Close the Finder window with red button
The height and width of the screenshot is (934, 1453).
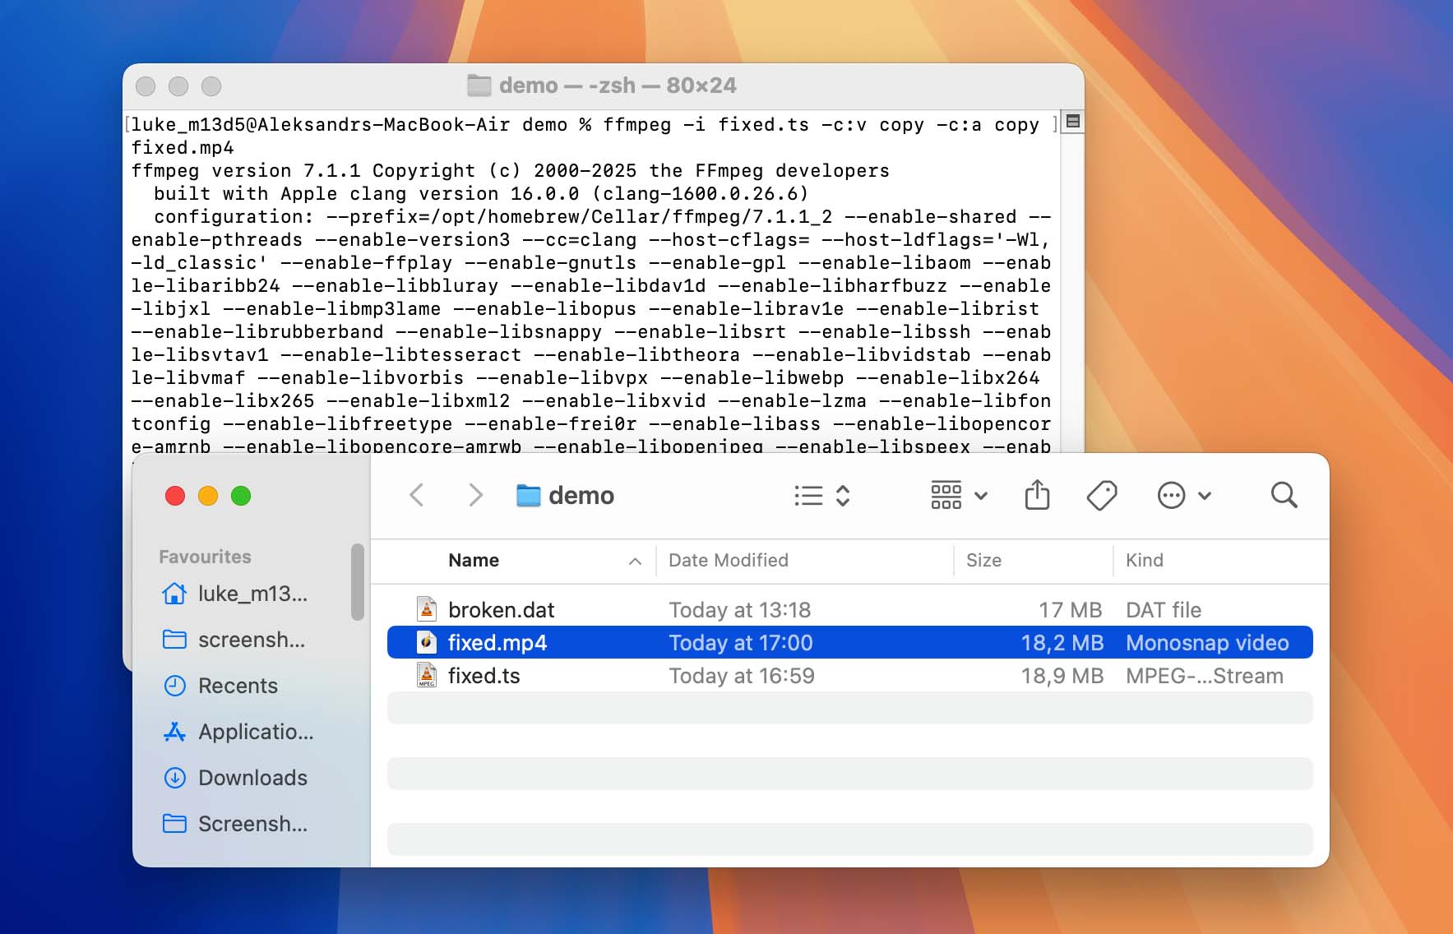(x=174, y=496)
